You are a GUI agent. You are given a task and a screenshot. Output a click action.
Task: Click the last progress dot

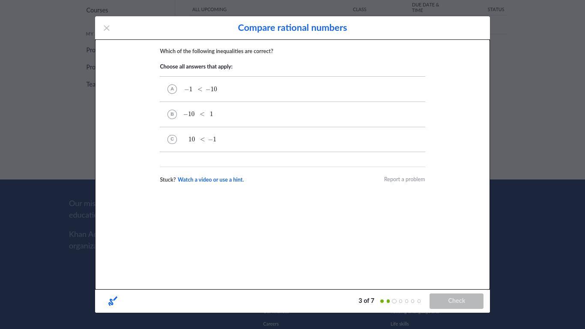(x=419, y=301)
